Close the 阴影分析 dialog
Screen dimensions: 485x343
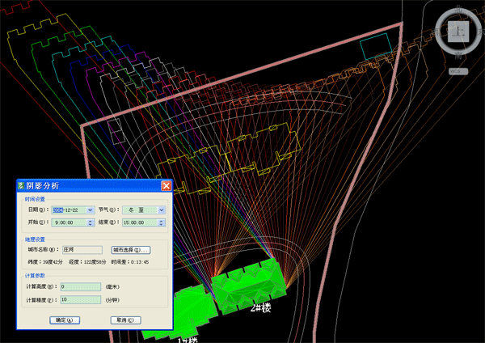(x=166, y=185)
